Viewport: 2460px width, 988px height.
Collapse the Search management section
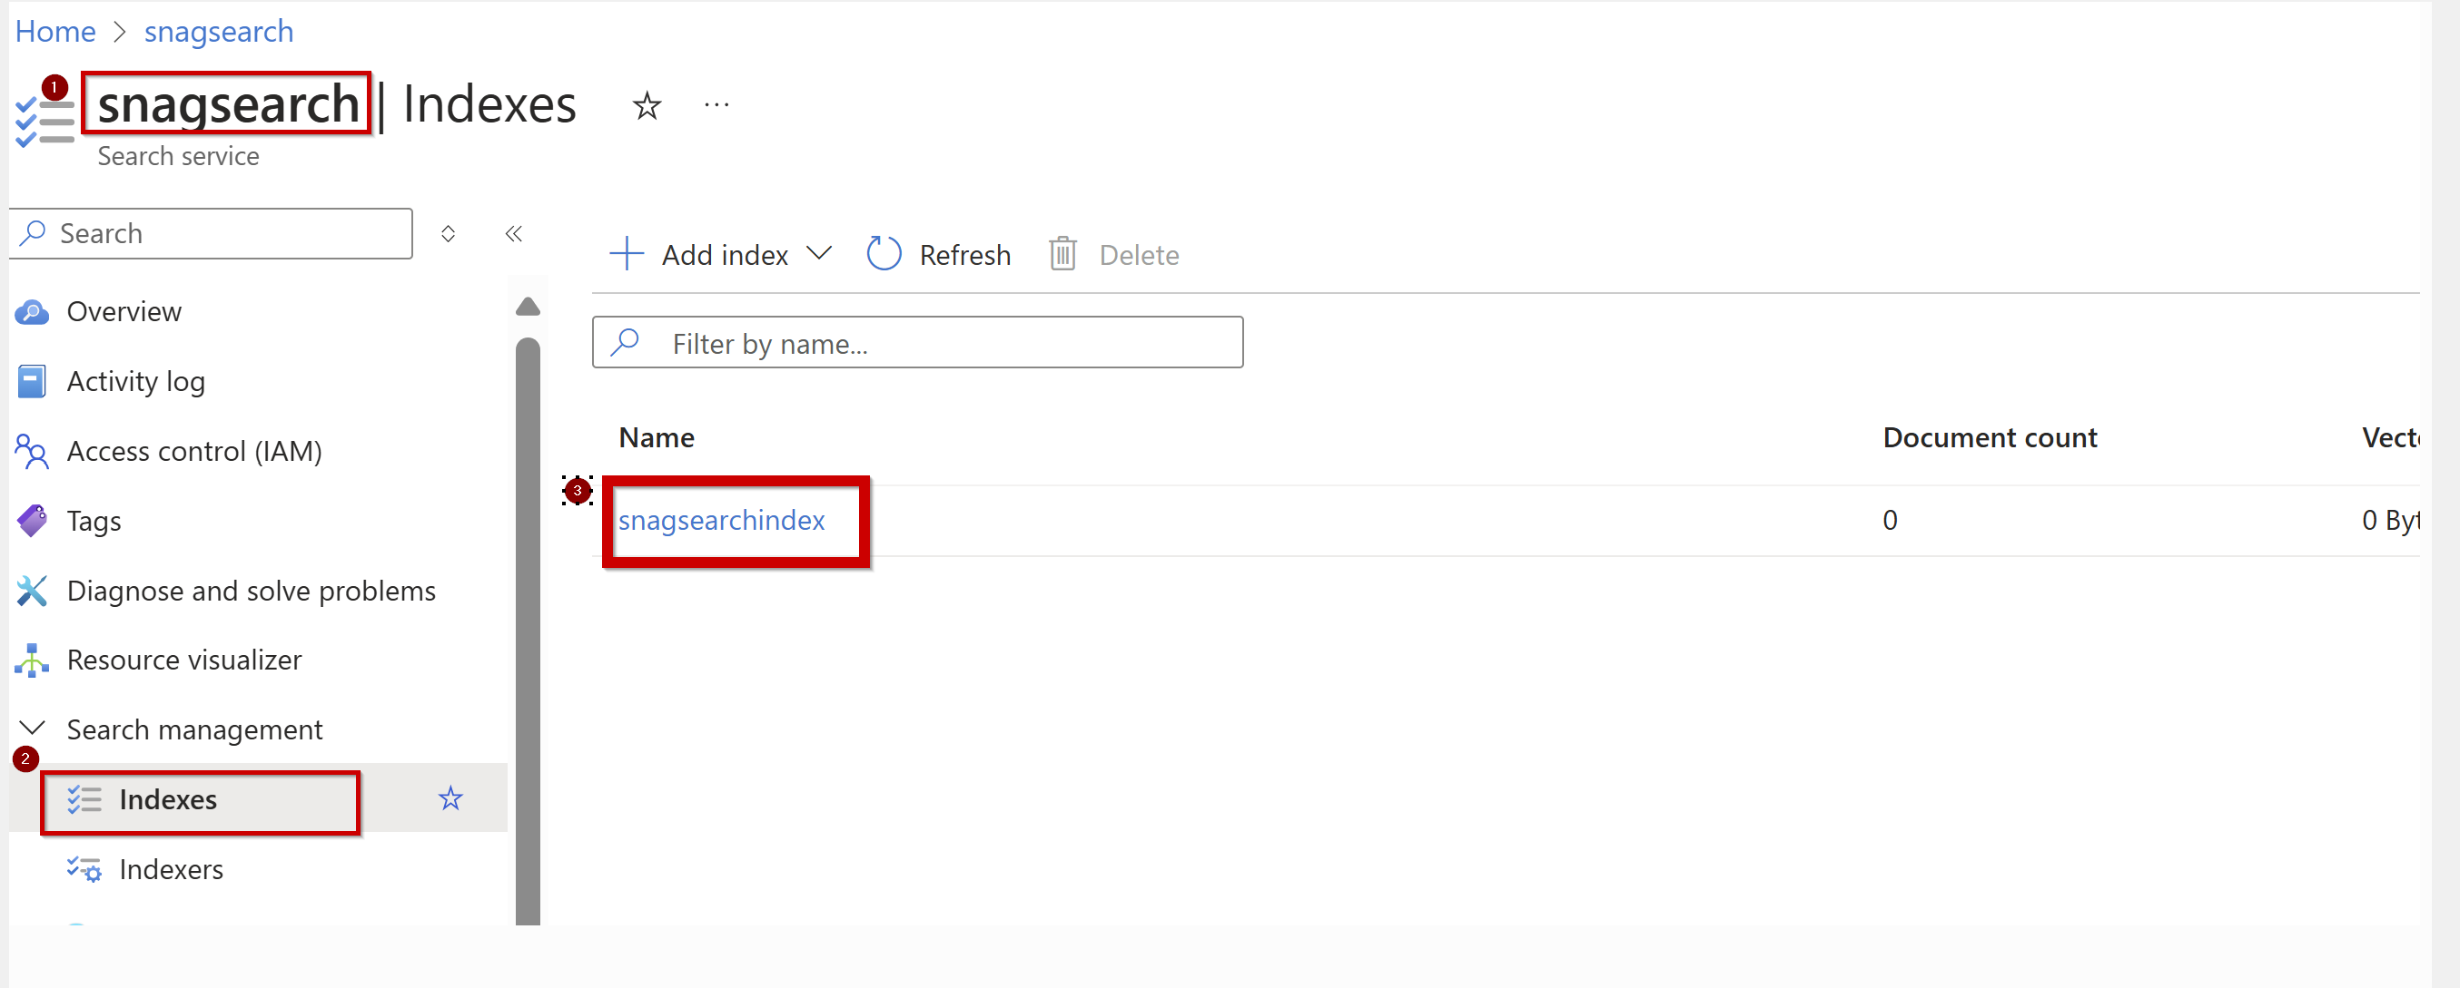[33, 729]
